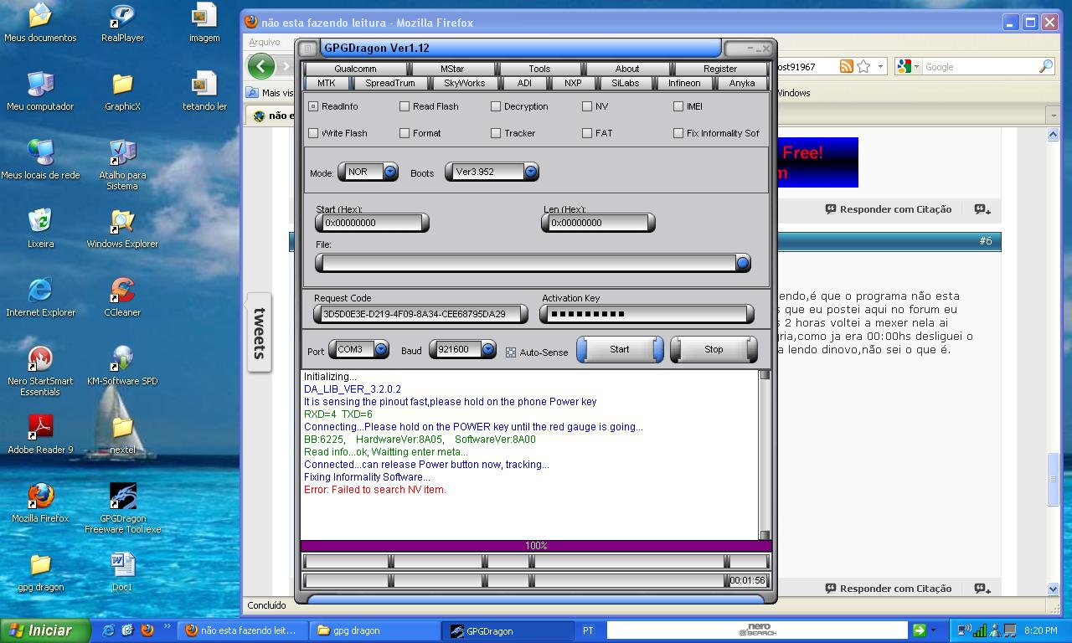Open Meus documentos desktop icon
This screenshot has height=643, width=1072.
(x=40, y=23)
